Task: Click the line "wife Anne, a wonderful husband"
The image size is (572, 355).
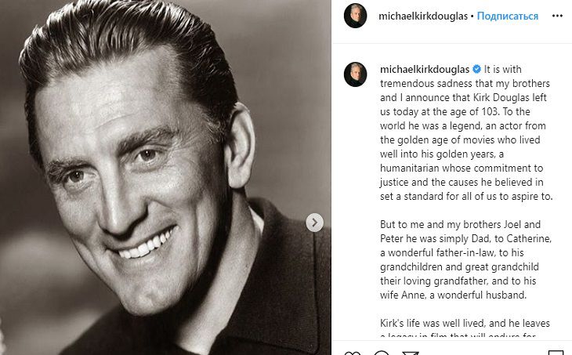Action: [453, 295]
